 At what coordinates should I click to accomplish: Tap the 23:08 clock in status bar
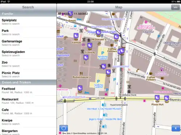click(90, 1)
